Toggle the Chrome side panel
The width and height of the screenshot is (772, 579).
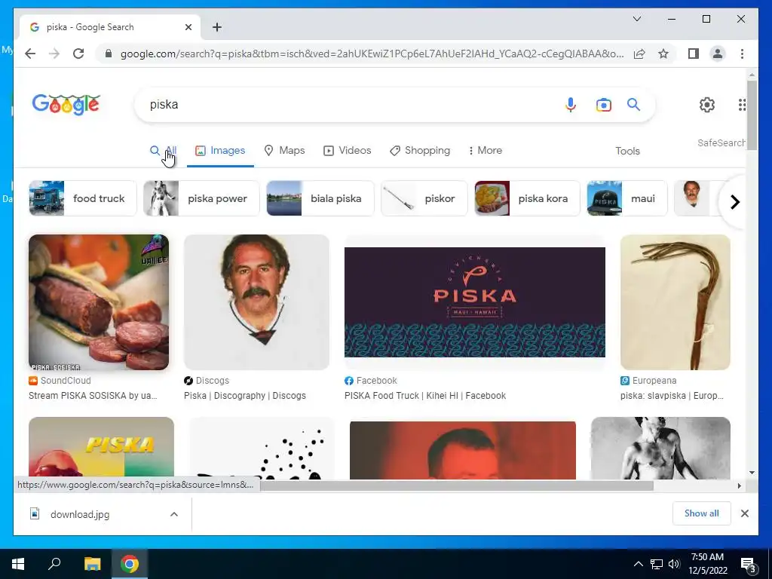click(x=694, y=54)
